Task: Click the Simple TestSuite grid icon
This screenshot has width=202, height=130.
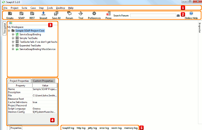Action: [17, 38]
